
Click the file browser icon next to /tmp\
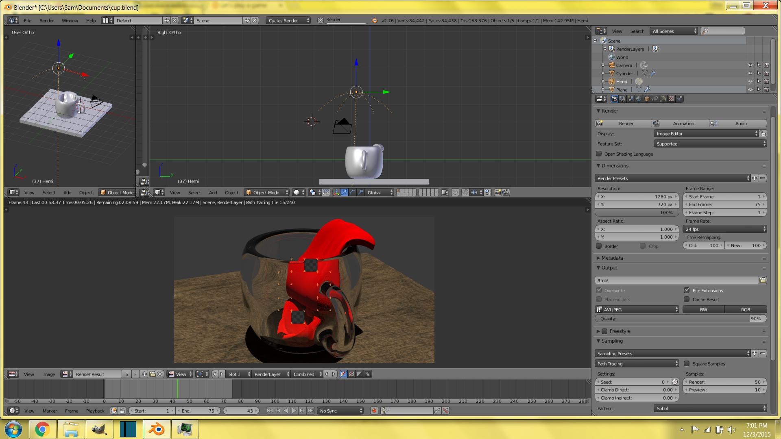point(763,280)
